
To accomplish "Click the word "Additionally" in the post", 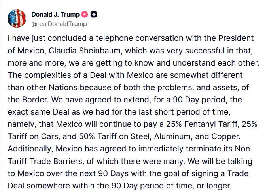I will tap(29, 149).
